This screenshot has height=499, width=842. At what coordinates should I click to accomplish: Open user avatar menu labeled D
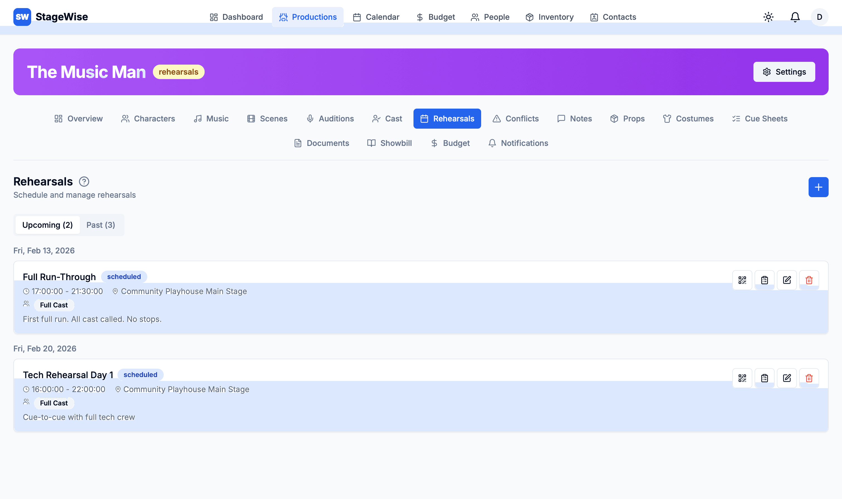point(819,17)
